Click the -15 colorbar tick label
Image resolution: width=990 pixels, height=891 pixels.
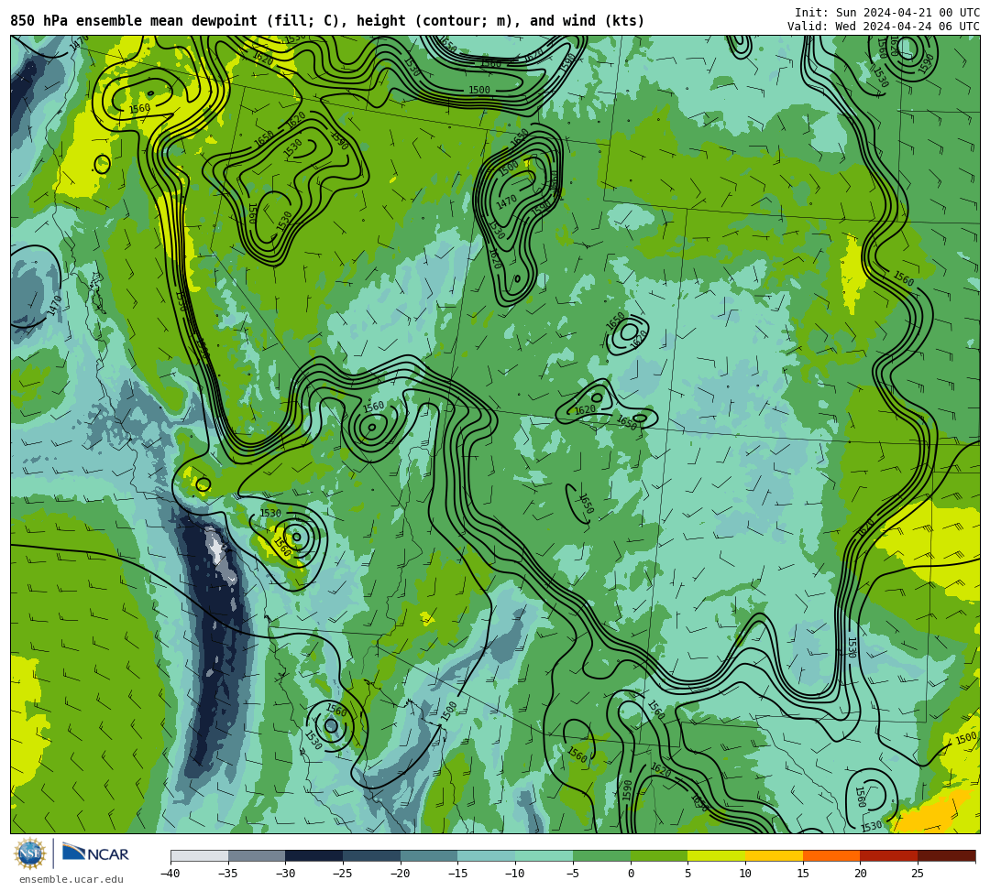point(457,874)
